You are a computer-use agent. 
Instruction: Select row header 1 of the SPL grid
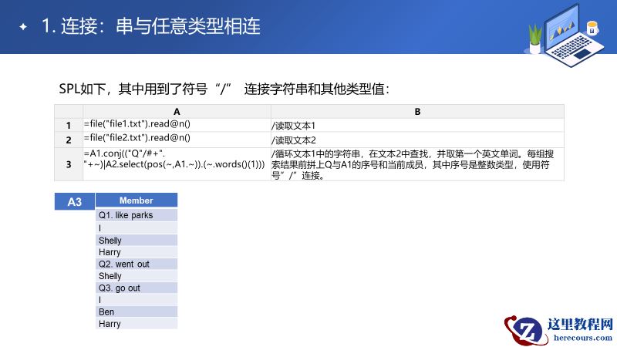pyautogui.click(x=69, y=125)
